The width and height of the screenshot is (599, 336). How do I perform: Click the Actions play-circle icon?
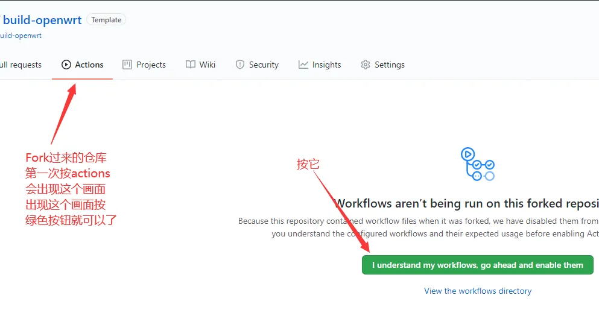pos(66,65)
